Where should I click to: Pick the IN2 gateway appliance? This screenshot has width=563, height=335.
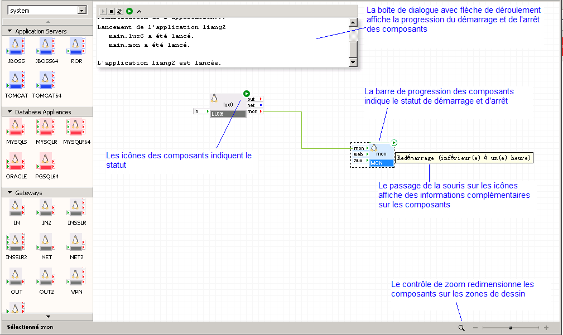[46, 207]
